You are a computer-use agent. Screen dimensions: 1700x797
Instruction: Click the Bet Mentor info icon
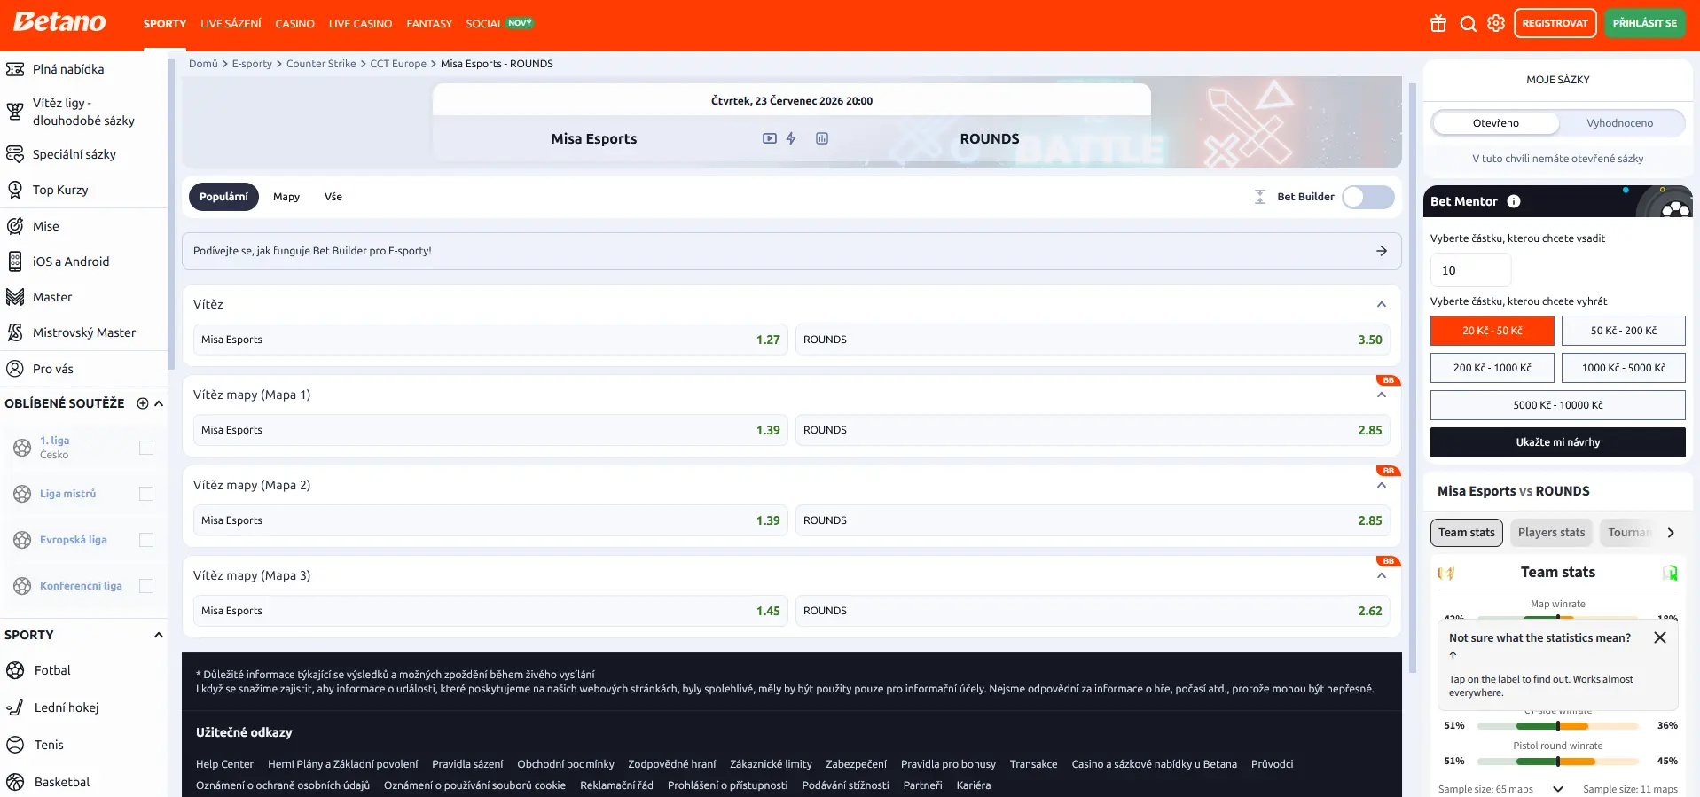(1514, 201)
